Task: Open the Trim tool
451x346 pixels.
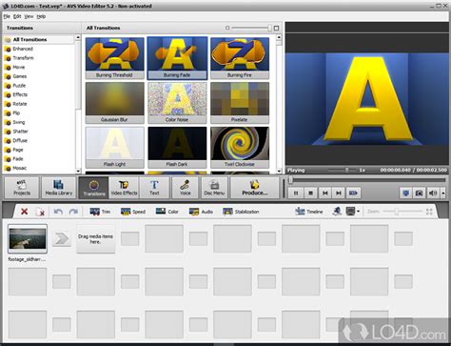Action: click(100, 212)
